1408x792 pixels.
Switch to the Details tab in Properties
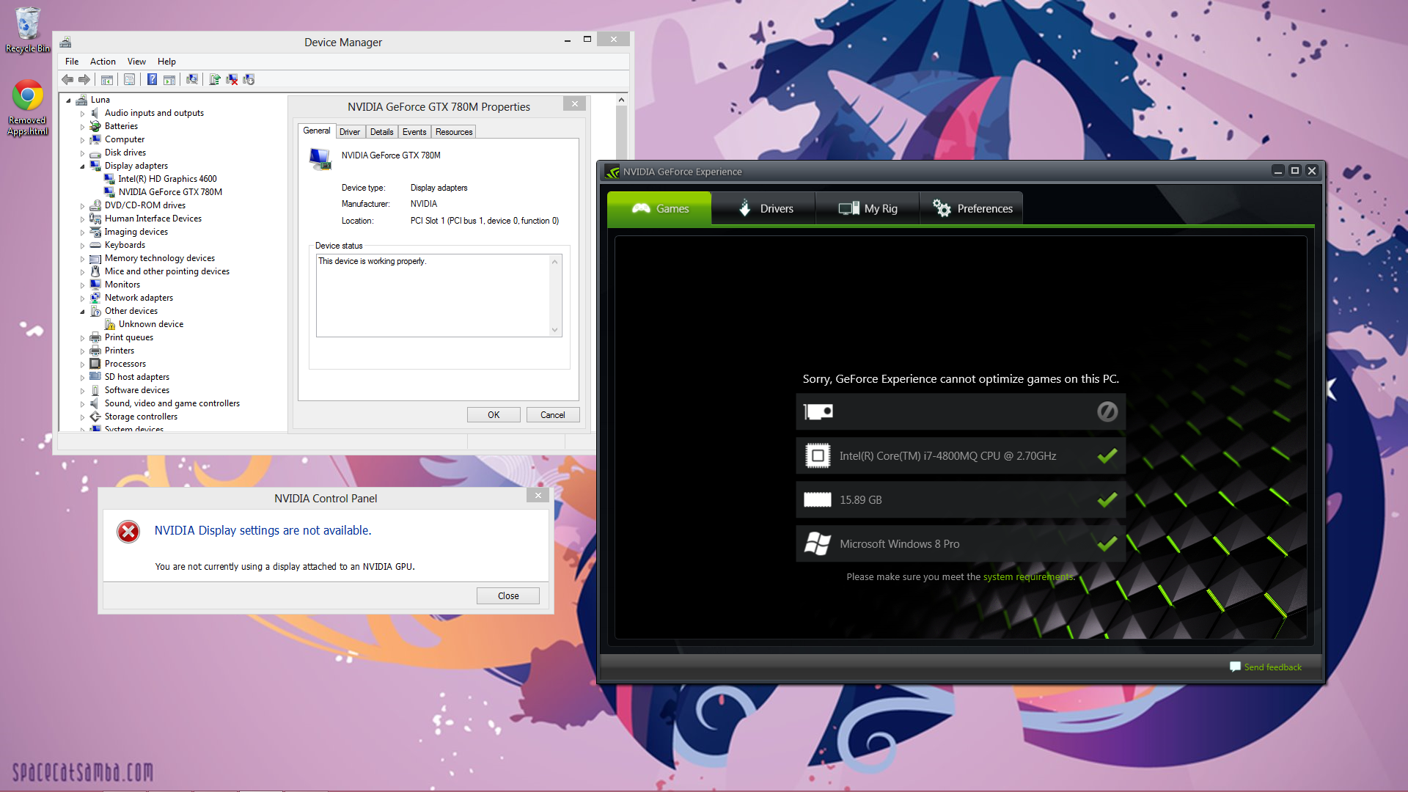pyautogui.click(x=381, y=132)
